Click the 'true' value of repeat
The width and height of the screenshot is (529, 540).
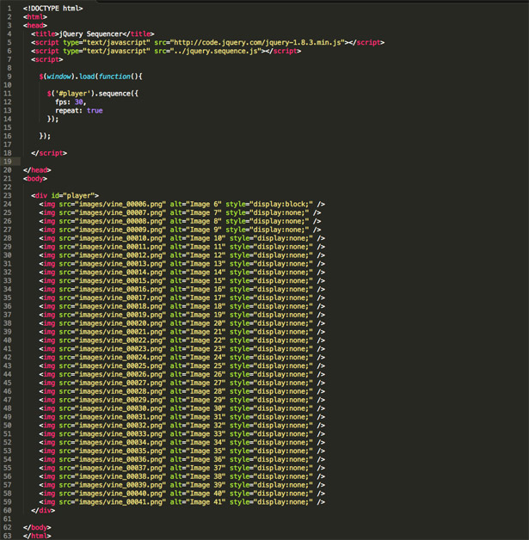click(95, 111)
